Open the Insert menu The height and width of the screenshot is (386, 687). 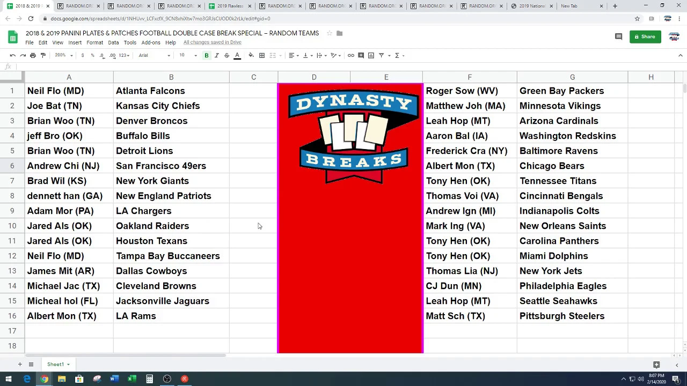[75, 42]
